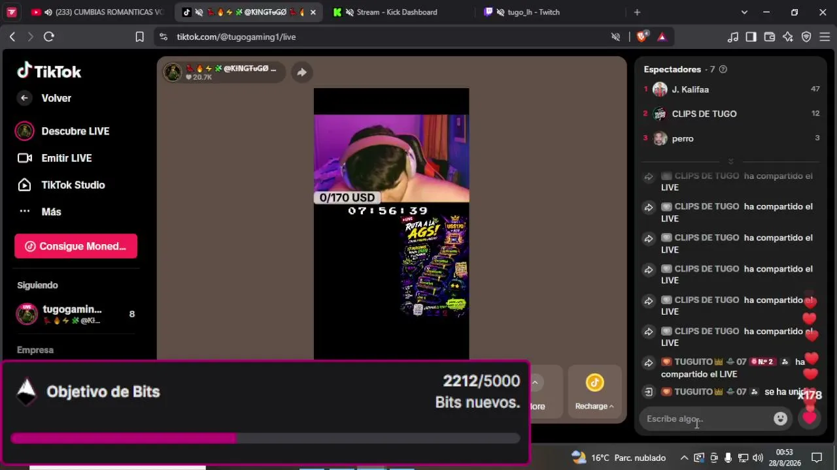Go back one page in the browser
The width and height of the screenshot is (837, 470).
tap(12, 37)
